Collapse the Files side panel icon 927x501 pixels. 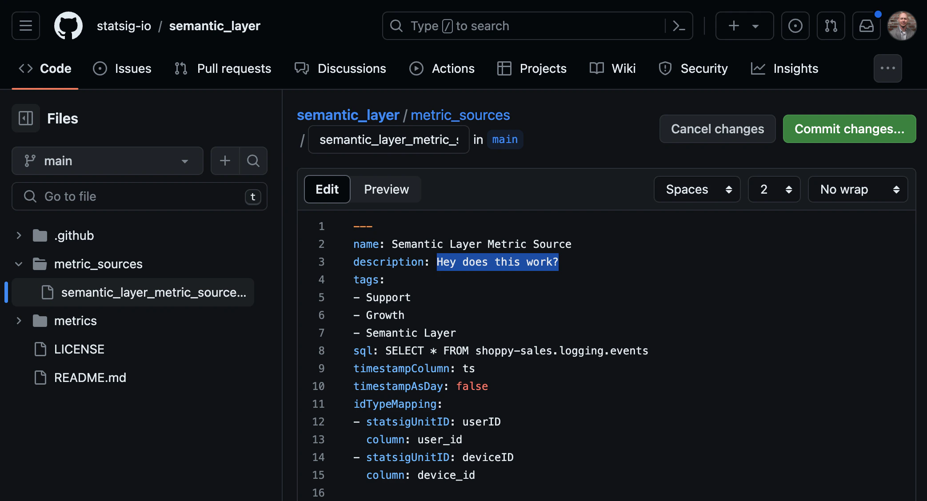pyautogui.click(x=26, y=118)
